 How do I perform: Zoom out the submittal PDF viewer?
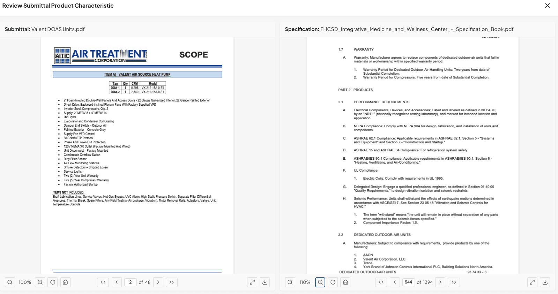pyautogui.click(x=10, y=282)
